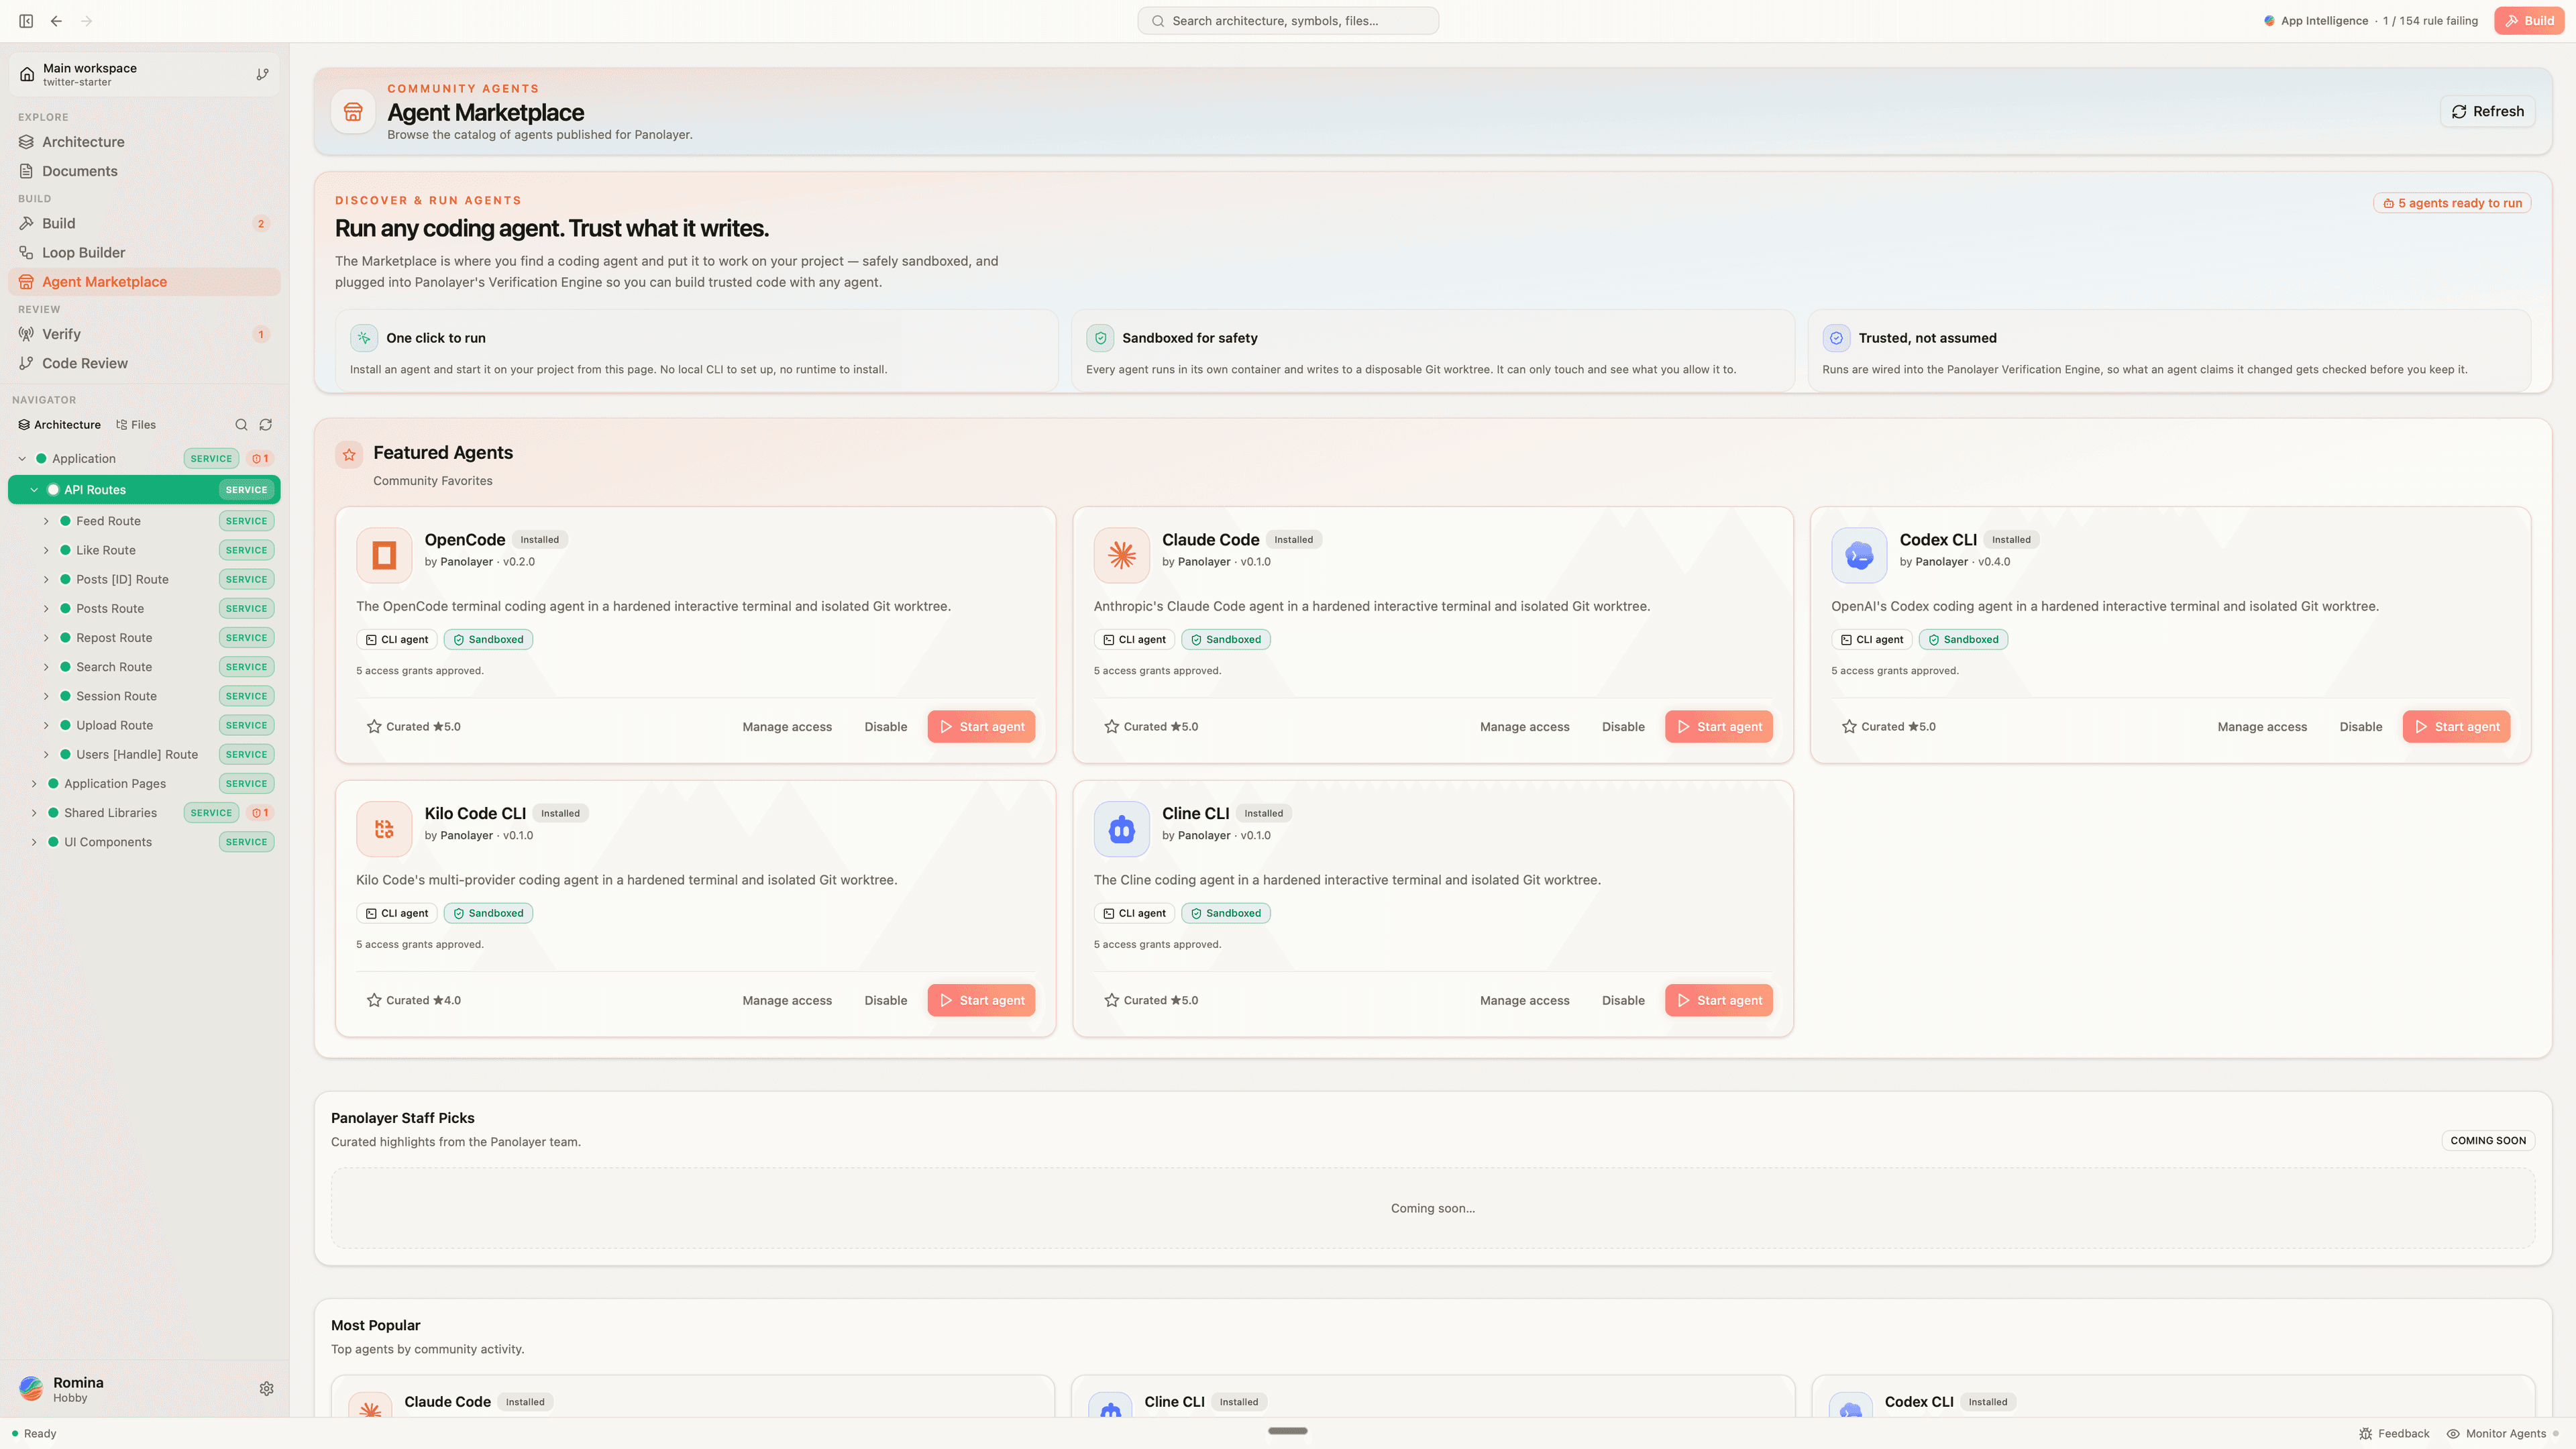Select the Session Route tree row
Image resolution: width=2576 pixels, height=1449 pixels.
[144, 696]
